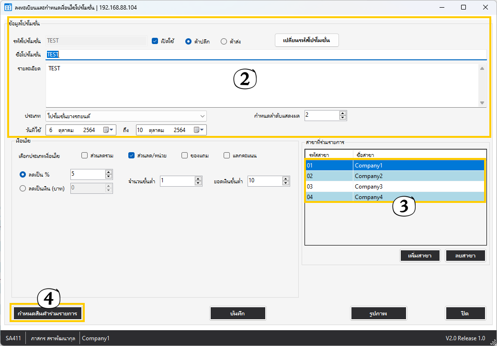Image resolution: width=497 pixels, height=346 pixels.
Task: Click the เปลี่ยนรหัสโปรโมชั่น button
Action: [307, 40]
